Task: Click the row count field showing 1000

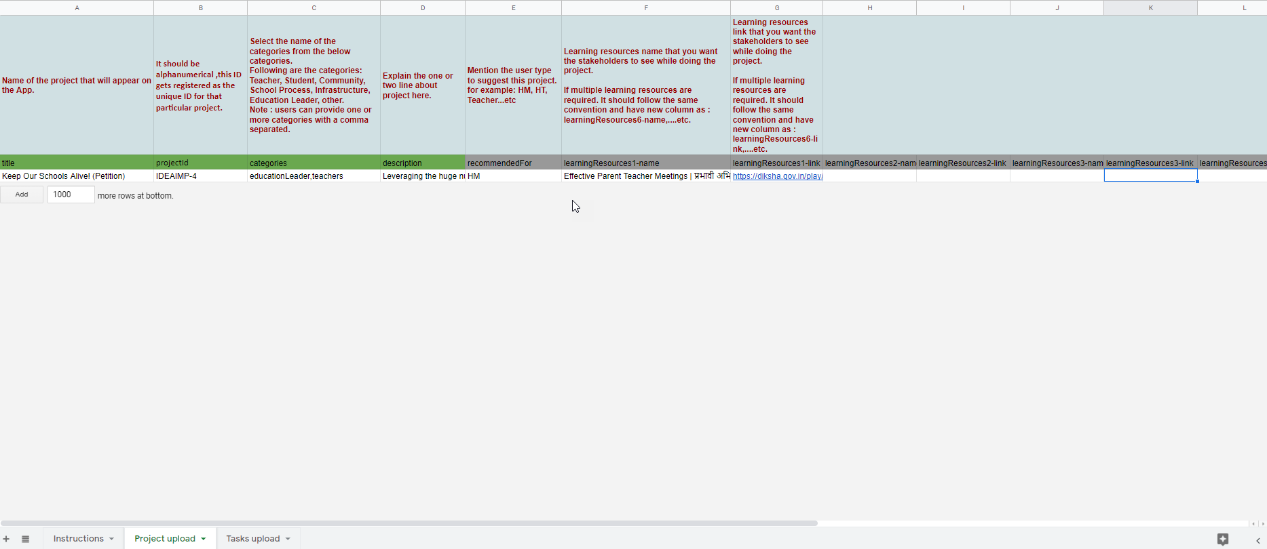Action: coord(71,195)
